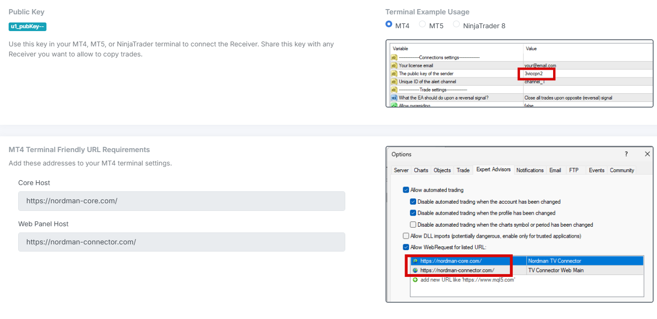The image size is (657, 319).
Task: Click the add new URL row text
Action: coord(467,280)
